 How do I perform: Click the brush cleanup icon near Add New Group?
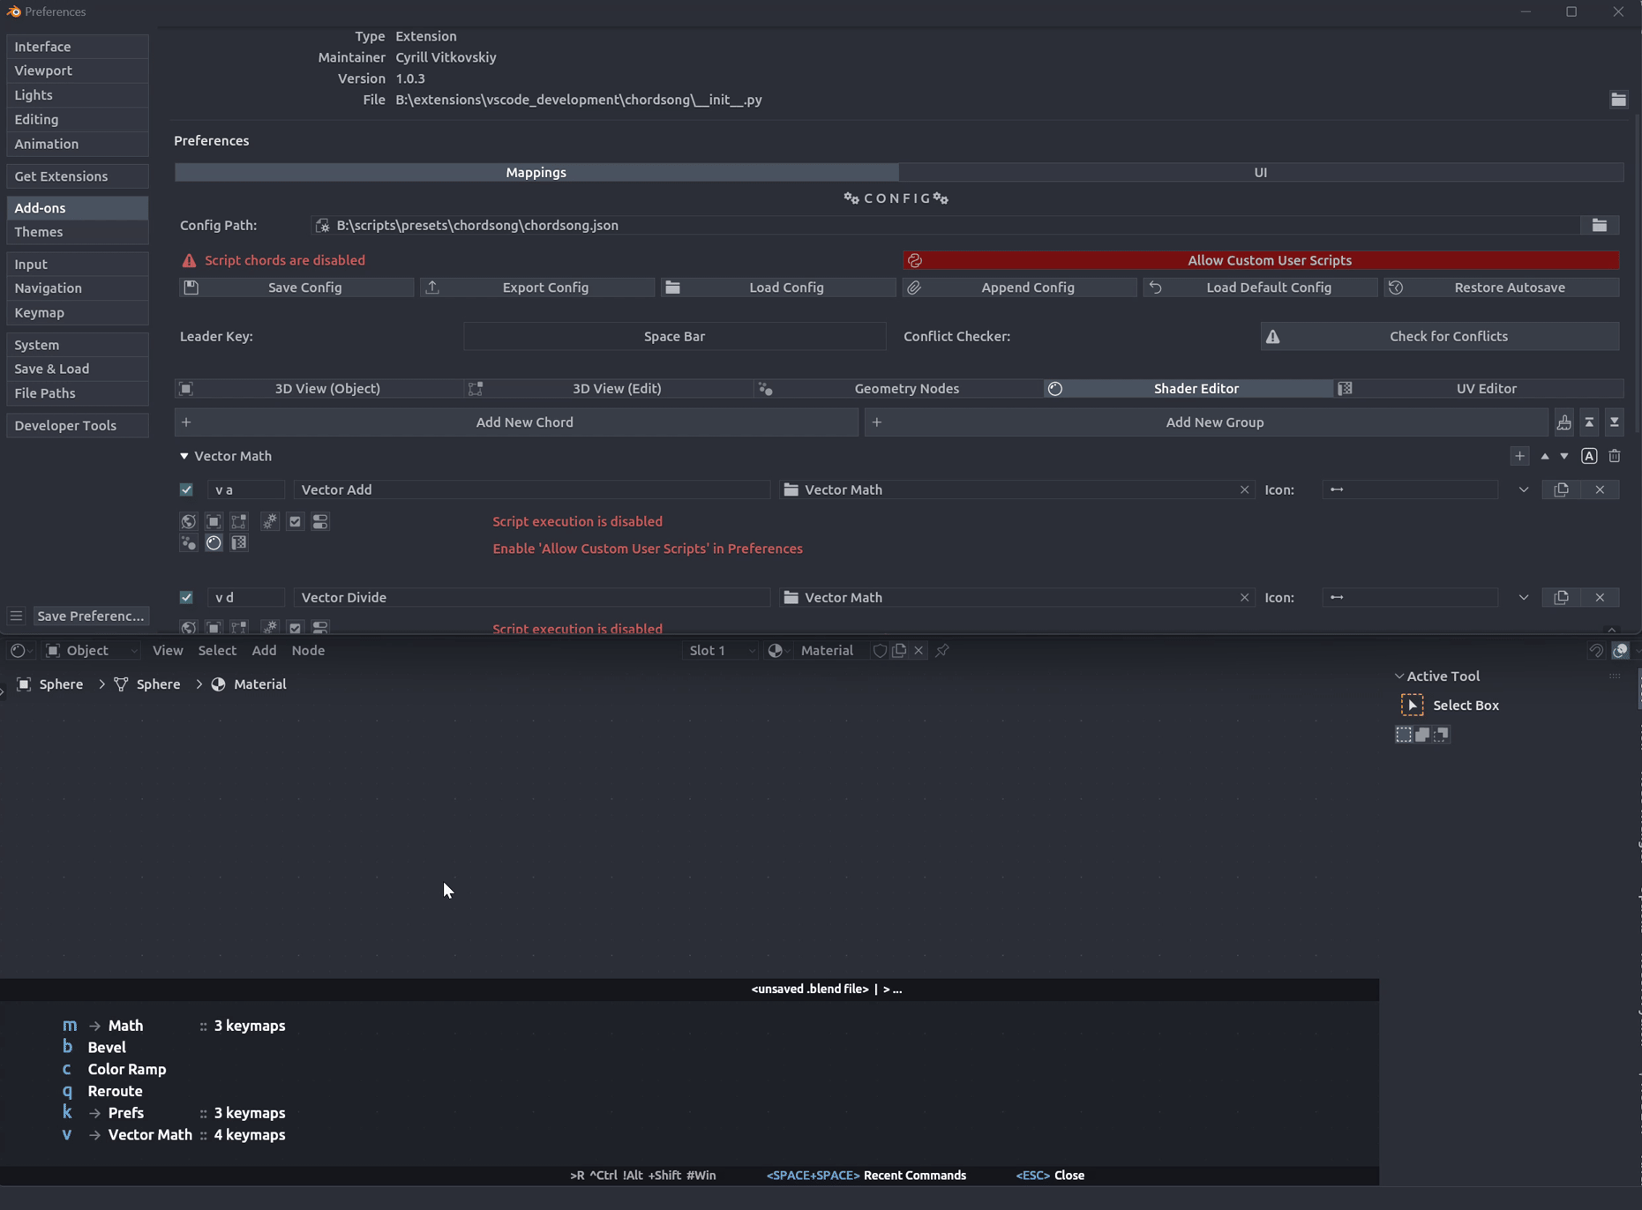(x=1564, y=422)
